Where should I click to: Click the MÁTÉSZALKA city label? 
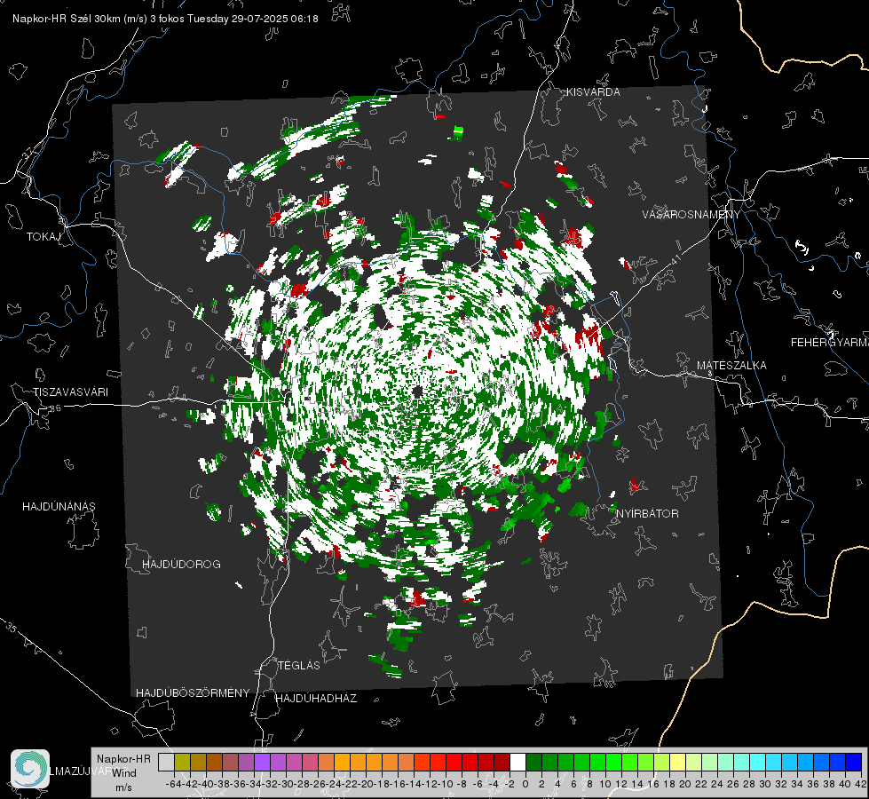pos(731,366)
